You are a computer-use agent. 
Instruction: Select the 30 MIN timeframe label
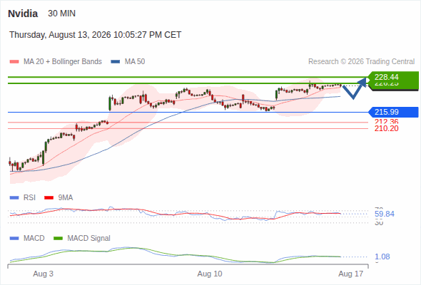[x=62, y=14]
